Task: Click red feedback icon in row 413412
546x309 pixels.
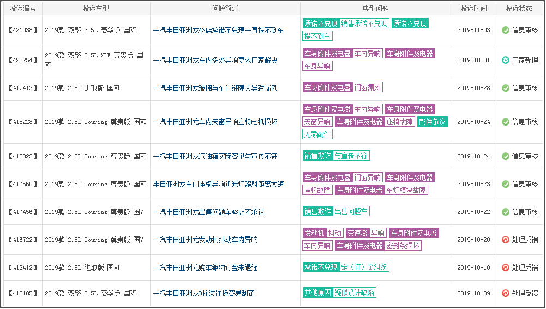Action: [506, 268]
